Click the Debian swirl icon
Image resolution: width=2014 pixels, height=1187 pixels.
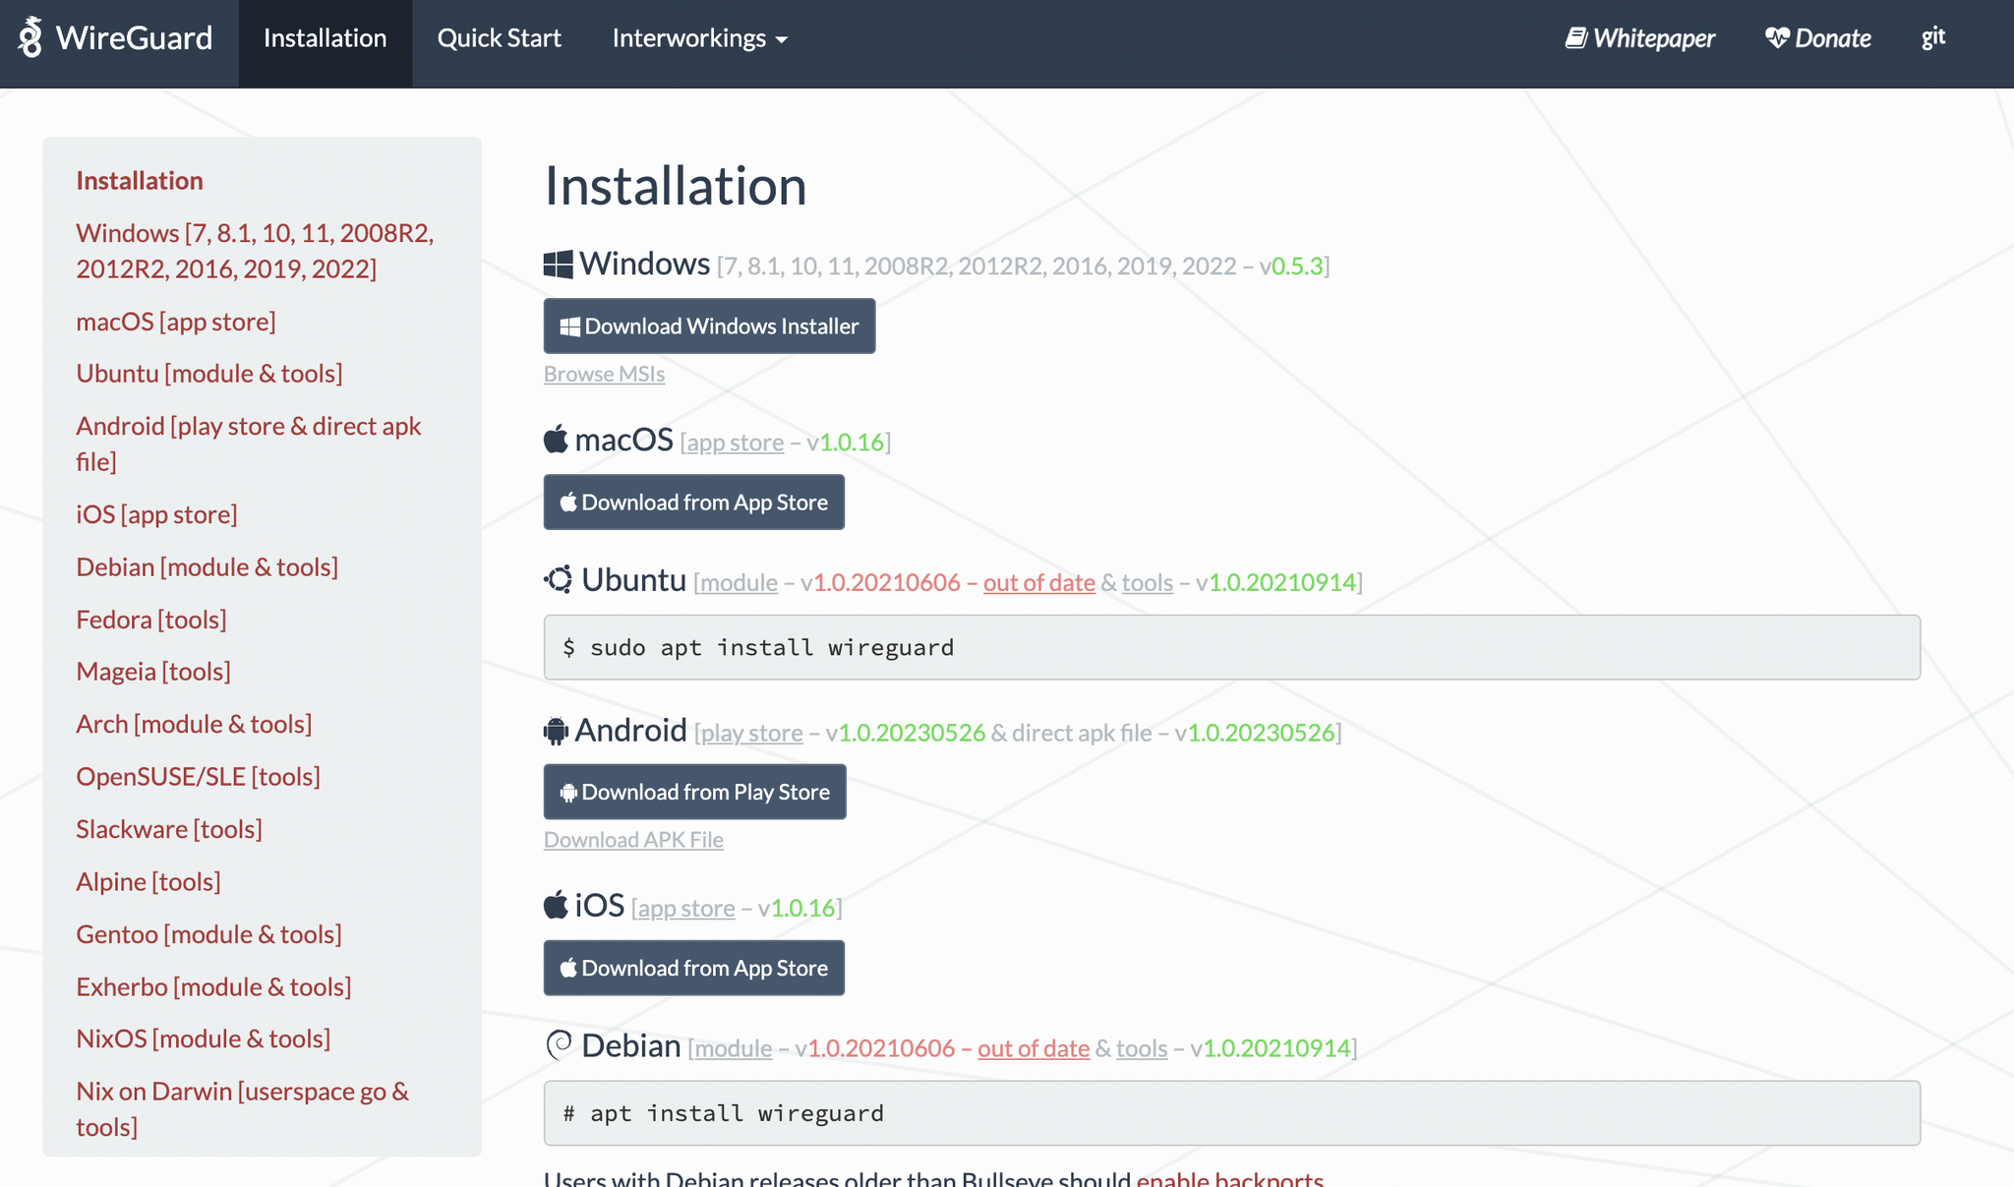560,1048
